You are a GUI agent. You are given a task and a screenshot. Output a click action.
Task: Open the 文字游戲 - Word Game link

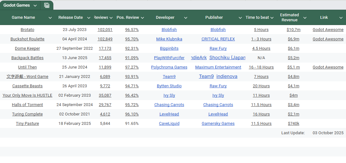click(27, 77)
